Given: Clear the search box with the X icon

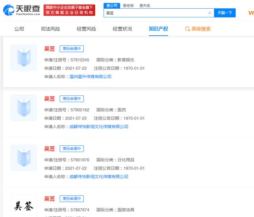Looking at the screenshot, I should [210, 13].
